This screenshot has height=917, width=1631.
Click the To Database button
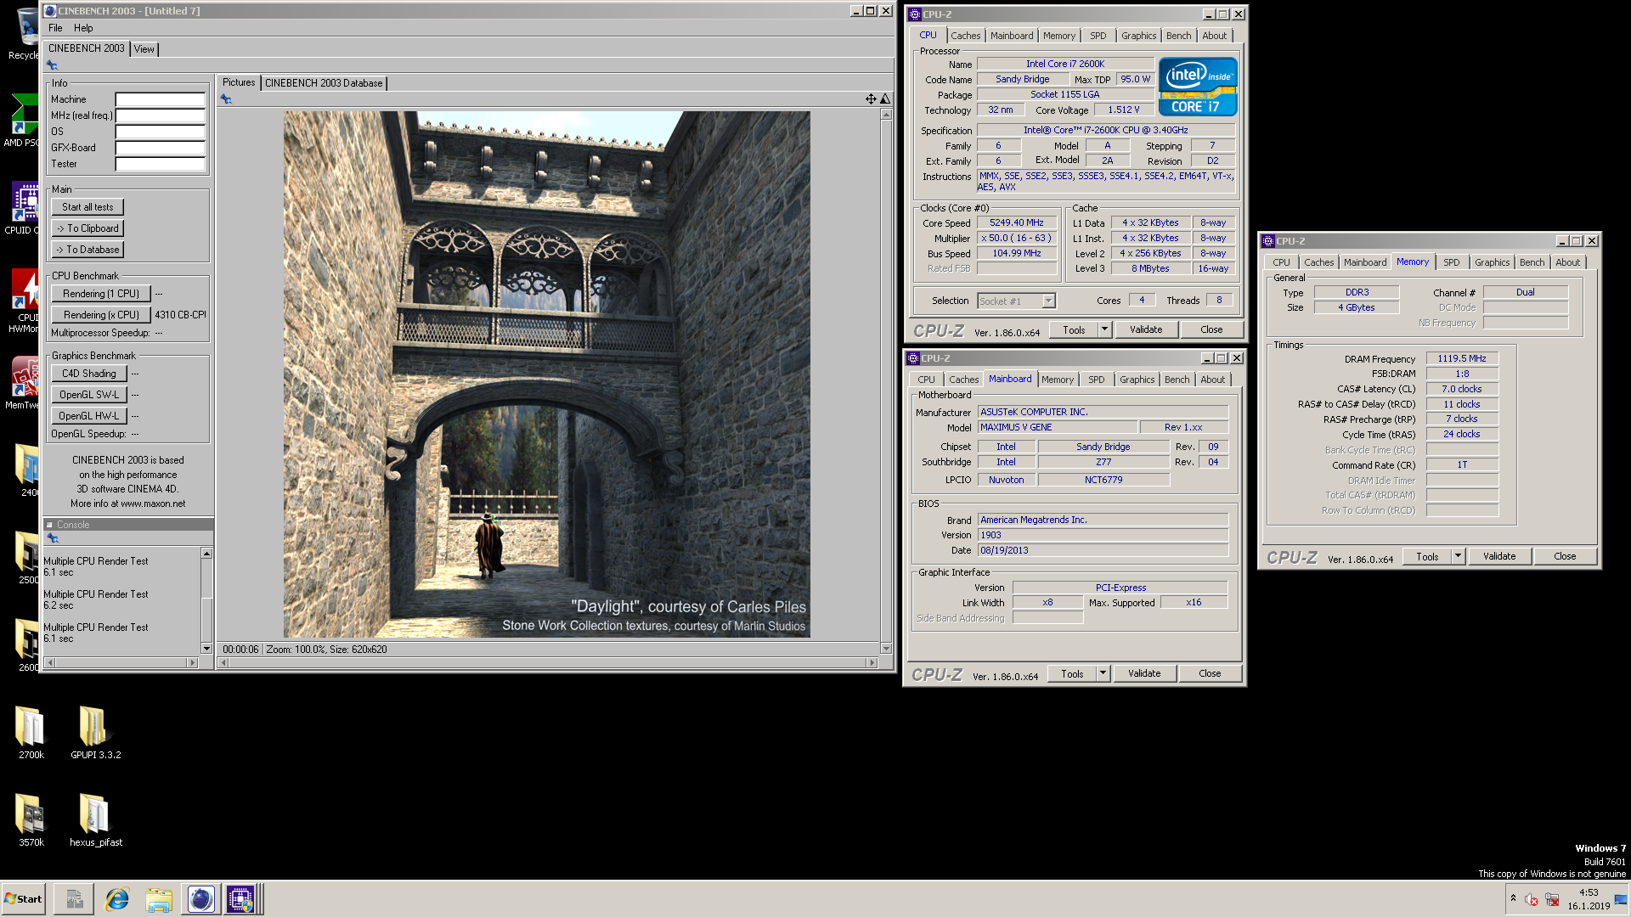(x=87, y=250)
